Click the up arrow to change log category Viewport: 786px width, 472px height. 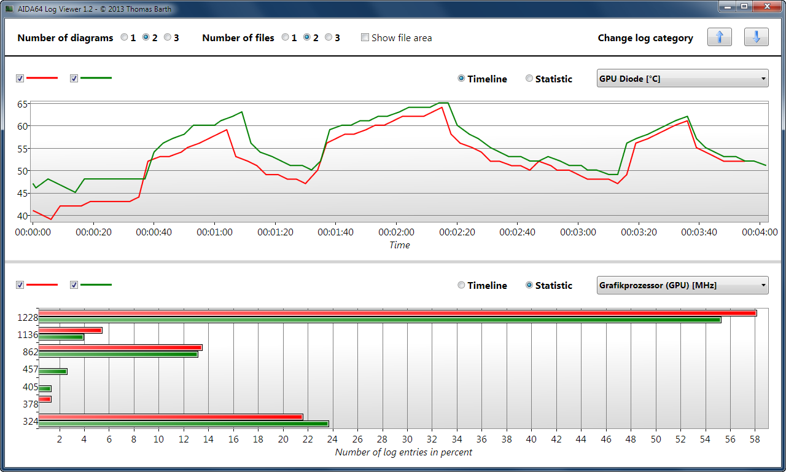click(720, 37)
